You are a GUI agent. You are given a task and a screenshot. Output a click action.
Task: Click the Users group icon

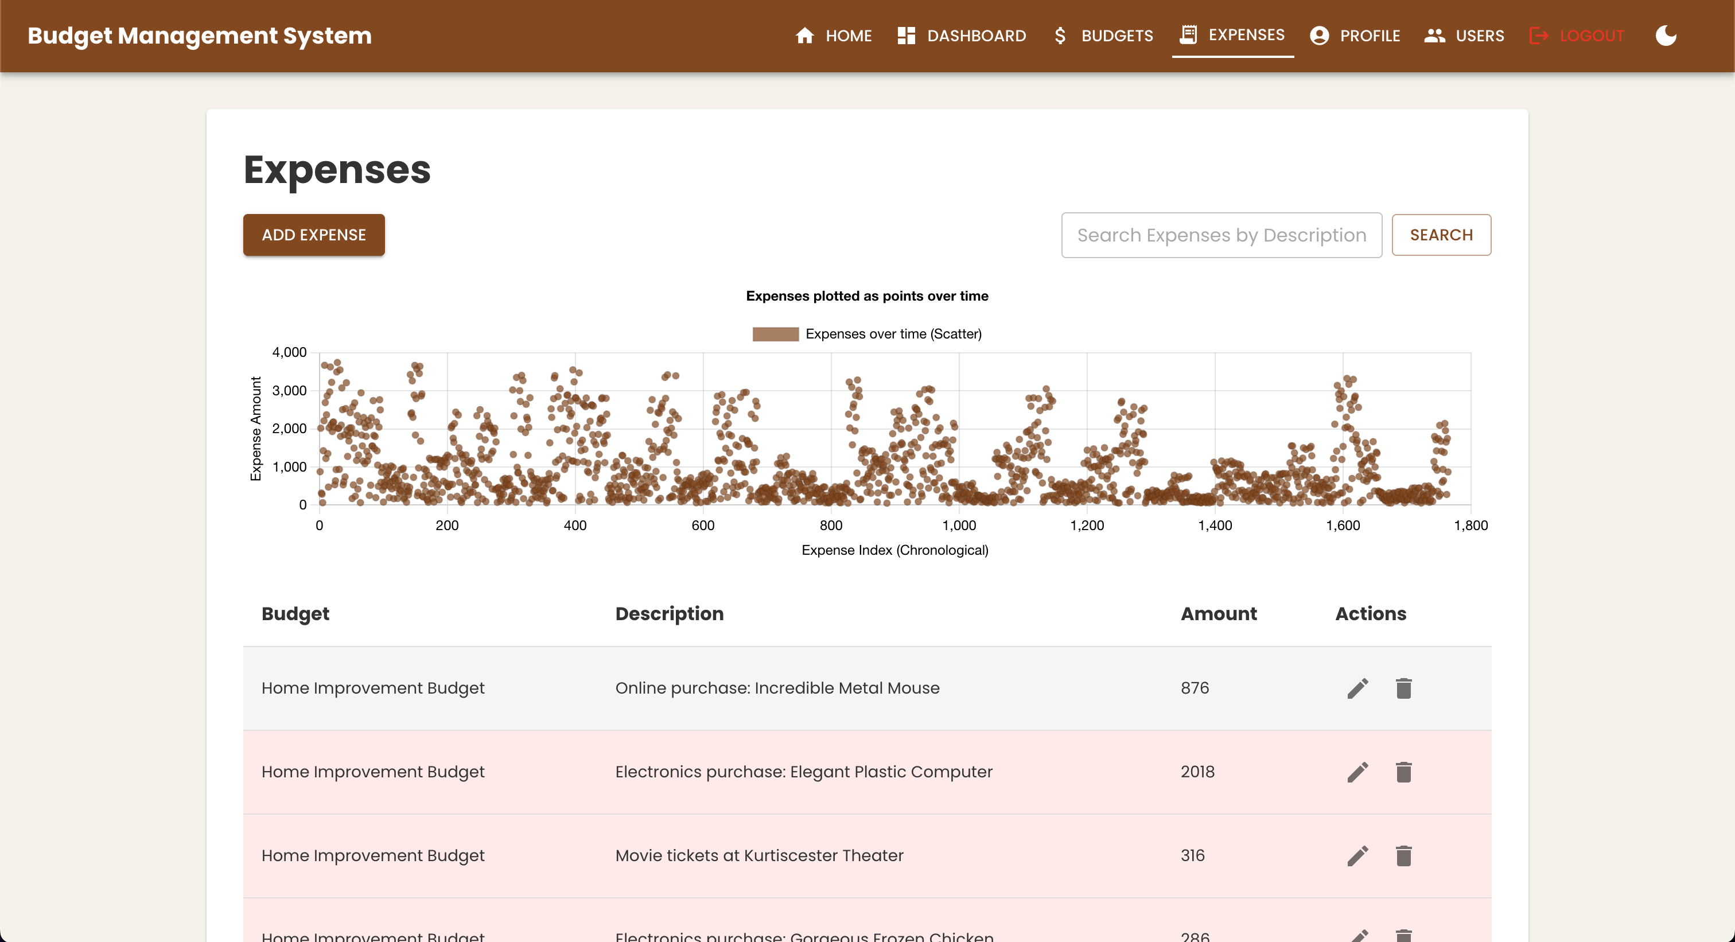click(1434, 35)
